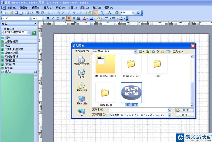Select the Text tool A icon

click(109, 13)
